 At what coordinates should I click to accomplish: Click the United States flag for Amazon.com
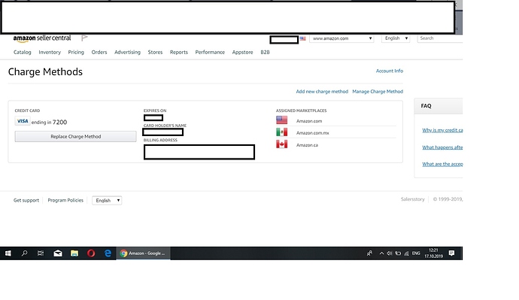[x=281, y=120]
